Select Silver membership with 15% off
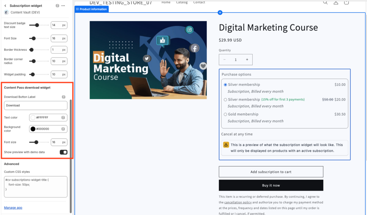The width and height of the screenshot is (367, 215). tap(225, 100)
